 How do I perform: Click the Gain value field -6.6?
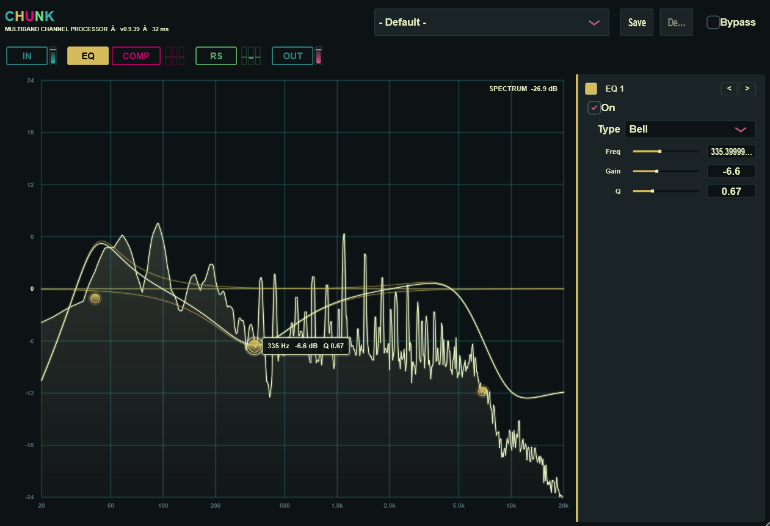[x=731, y=172]
